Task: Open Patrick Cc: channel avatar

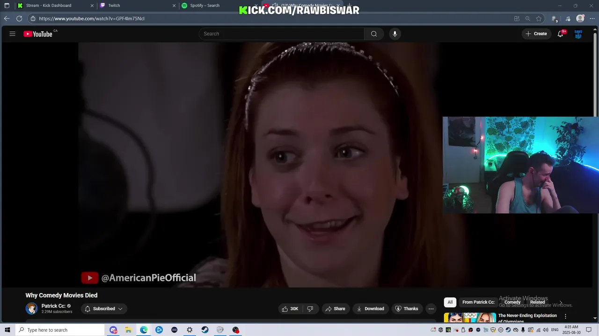Action: (31, 308)
